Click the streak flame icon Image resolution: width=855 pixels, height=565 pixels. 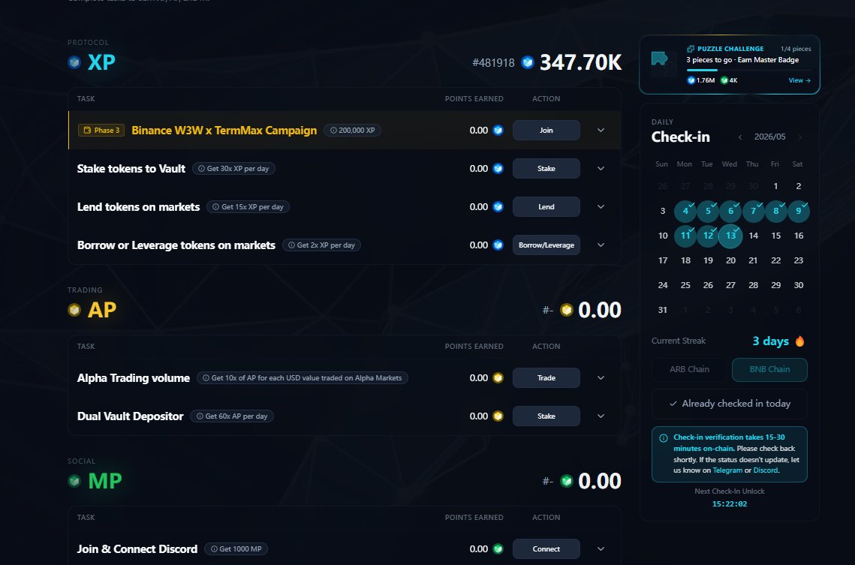click(x=800, y=341)
